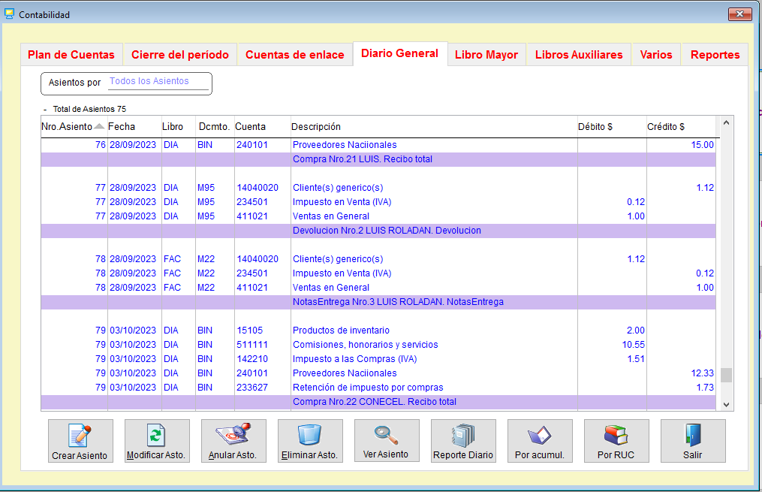
Task: Select the Varios tab
Action: point(655,54)
